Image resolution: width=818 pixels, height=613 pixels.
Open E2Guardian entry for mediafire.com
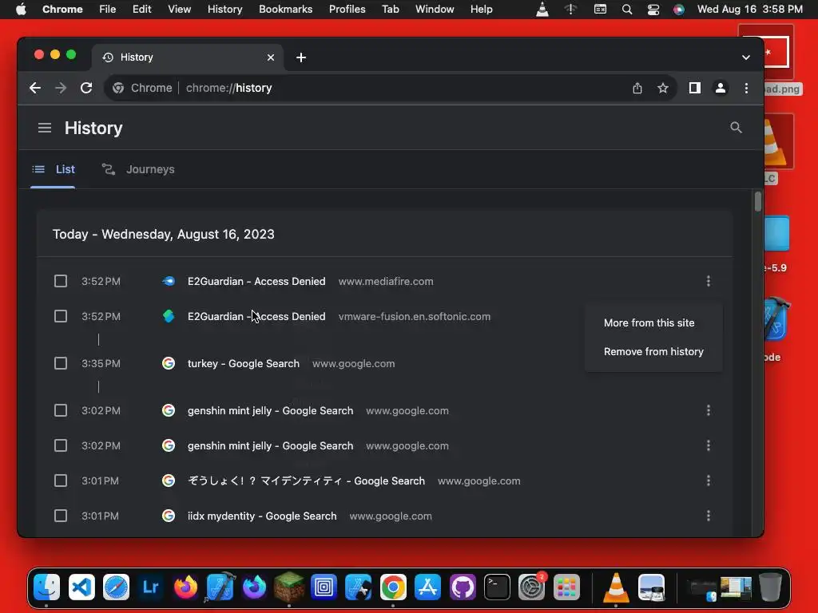(x=256, y=282)
